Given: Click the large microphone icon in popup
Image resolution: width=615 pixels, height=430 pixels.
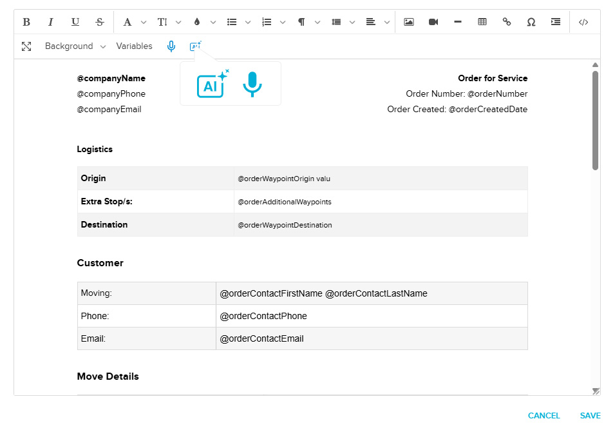Looking at the screenshot, I should tap(252, 84).
